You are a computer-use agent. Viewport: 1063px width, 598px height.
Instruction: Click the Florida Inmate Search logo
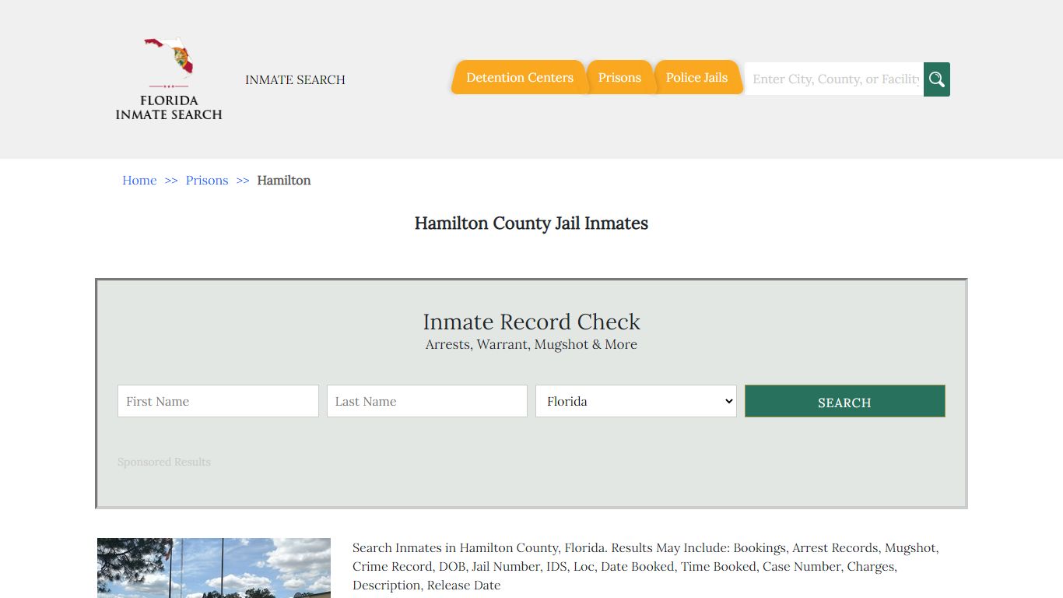[169, 79]
